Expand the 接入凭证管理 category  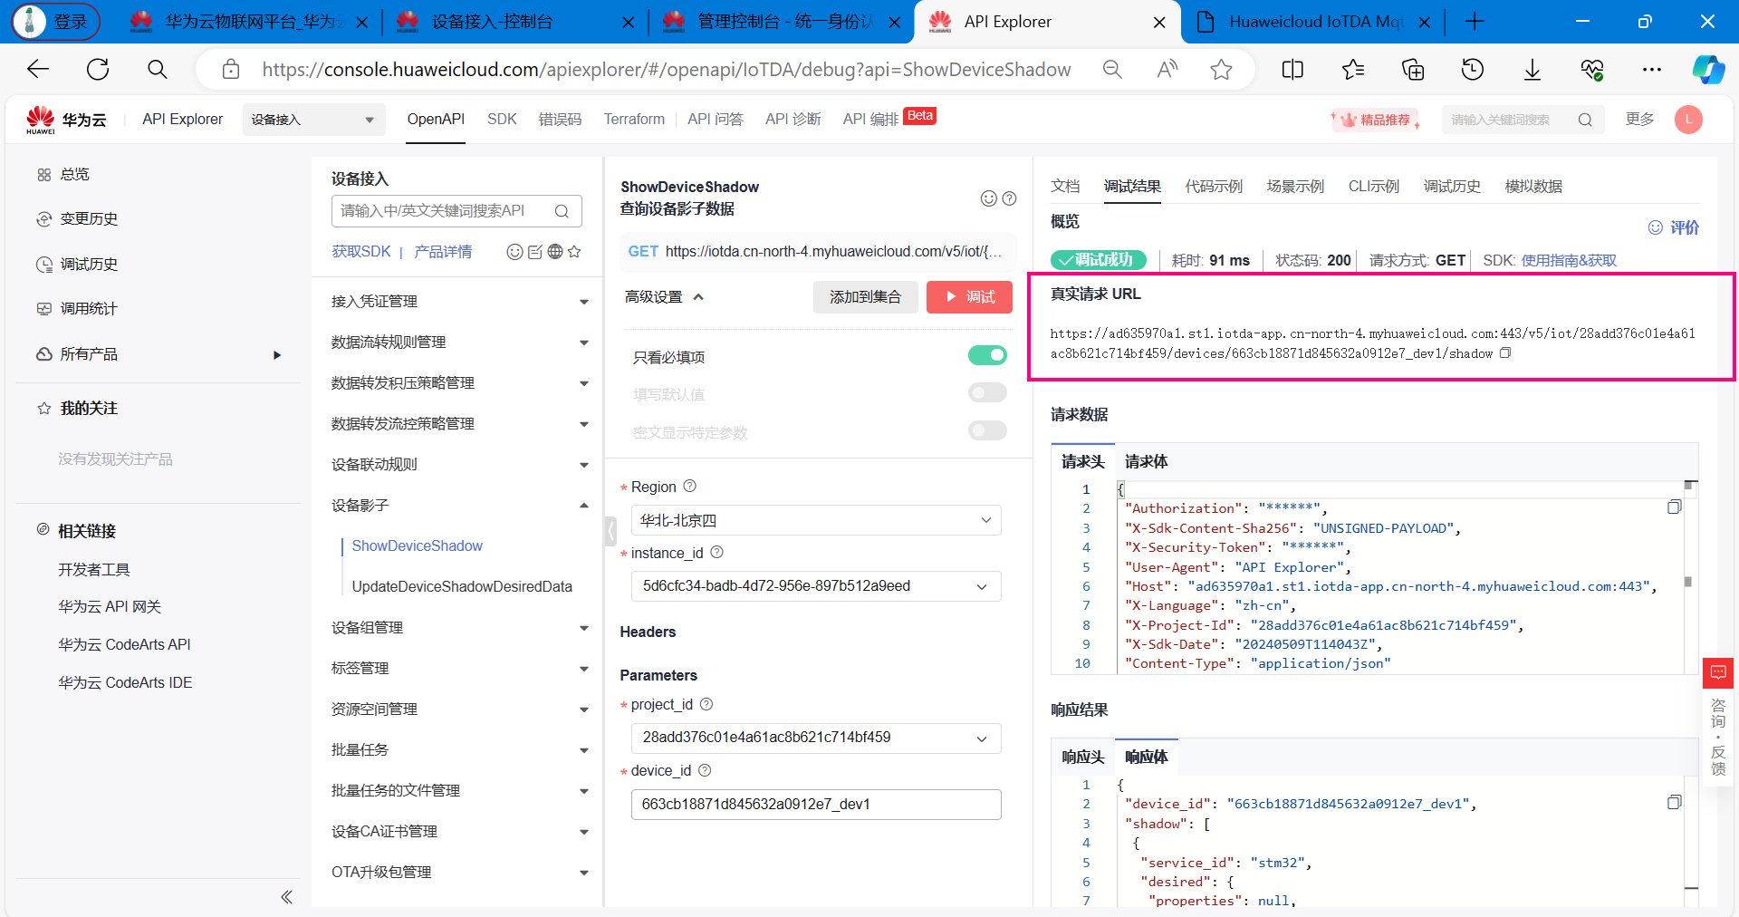[x=459, y=302]
